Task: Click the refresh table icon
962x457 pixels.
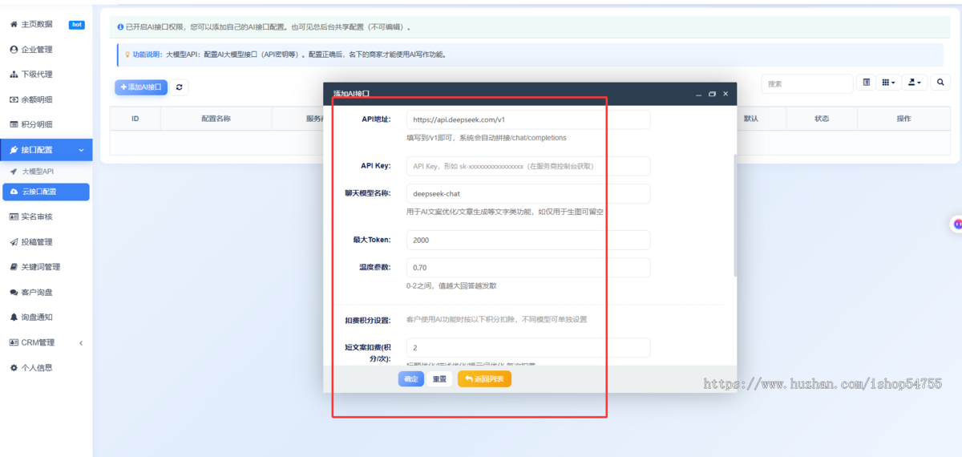Action: 180,87
